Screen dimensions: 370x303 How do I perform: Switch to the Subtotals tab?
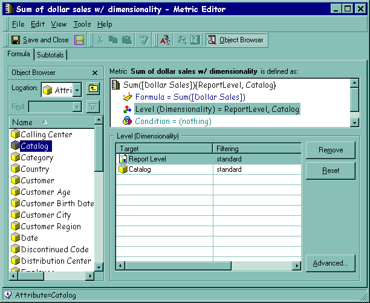pos(51,55)
